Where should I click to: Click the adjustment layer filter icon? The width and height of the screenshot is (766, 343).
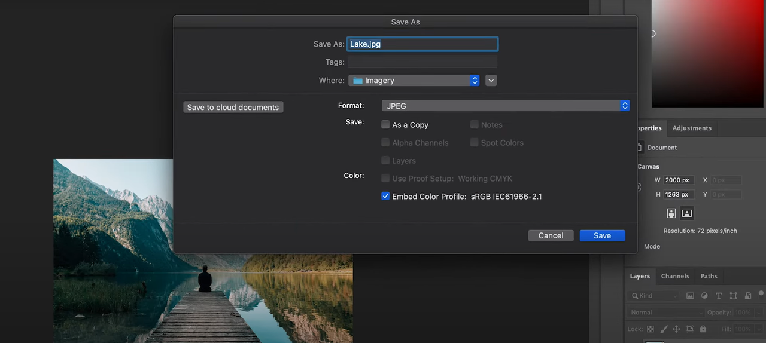[704, 296]
